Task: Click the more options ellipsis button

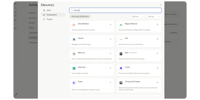Action: [x=177, y=42]
